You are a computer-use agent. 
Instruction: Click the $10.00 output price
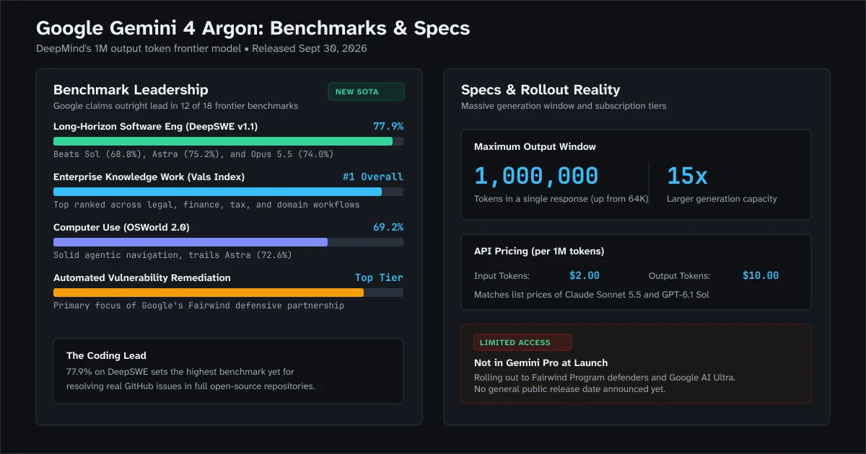pos(761,275)
